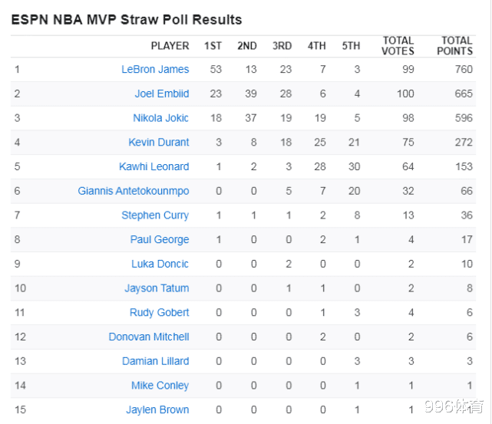Click the TOTAL POINTS column header
Image resolution: width=492 pixels, height=424 pixels.
click(455, 46)
